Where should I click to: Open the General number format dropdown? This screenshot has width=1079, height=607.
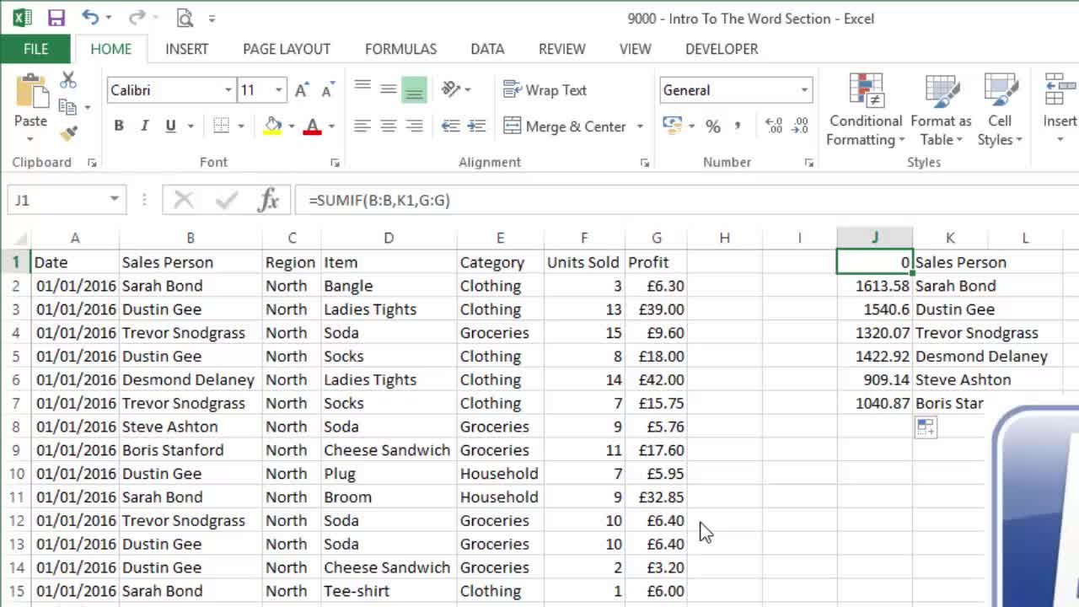(804, 90)
